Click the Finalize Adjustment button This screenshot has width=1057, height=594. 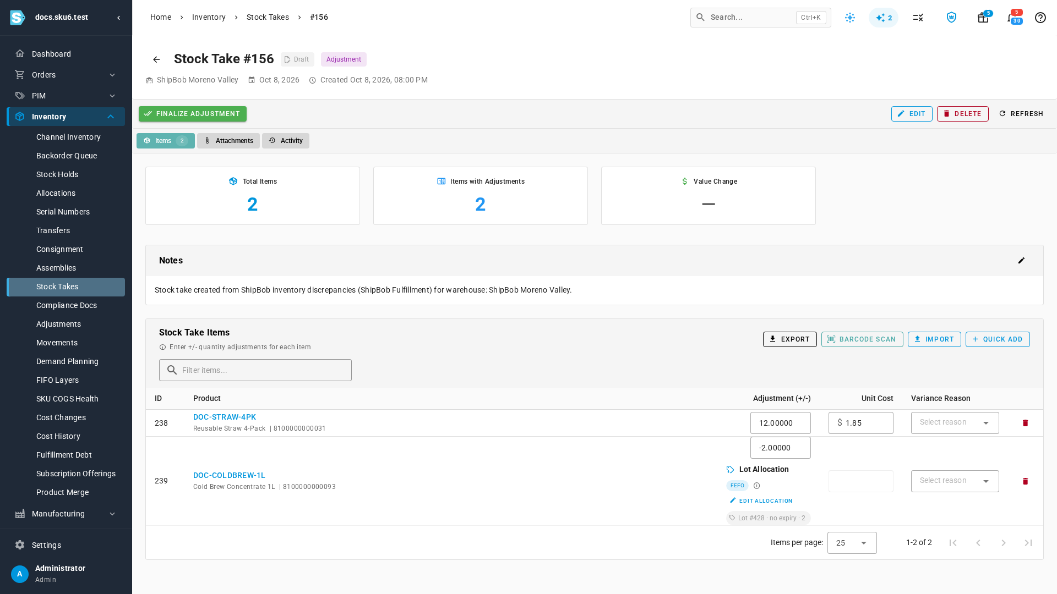193,114
